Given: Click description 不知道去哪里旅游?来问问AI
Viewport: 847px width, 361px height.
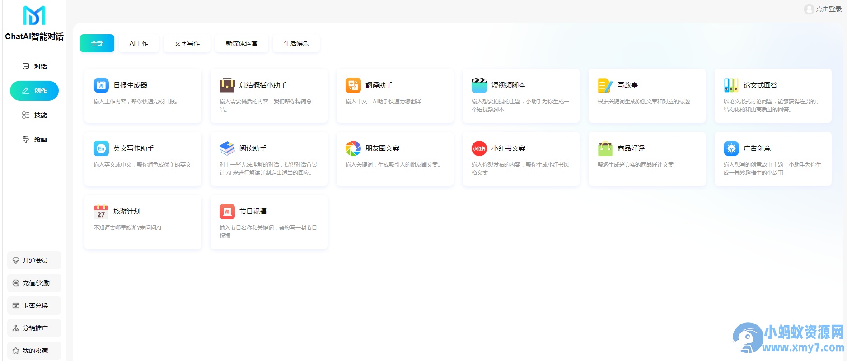Looking at the screenshot, I should pos(127,228).
